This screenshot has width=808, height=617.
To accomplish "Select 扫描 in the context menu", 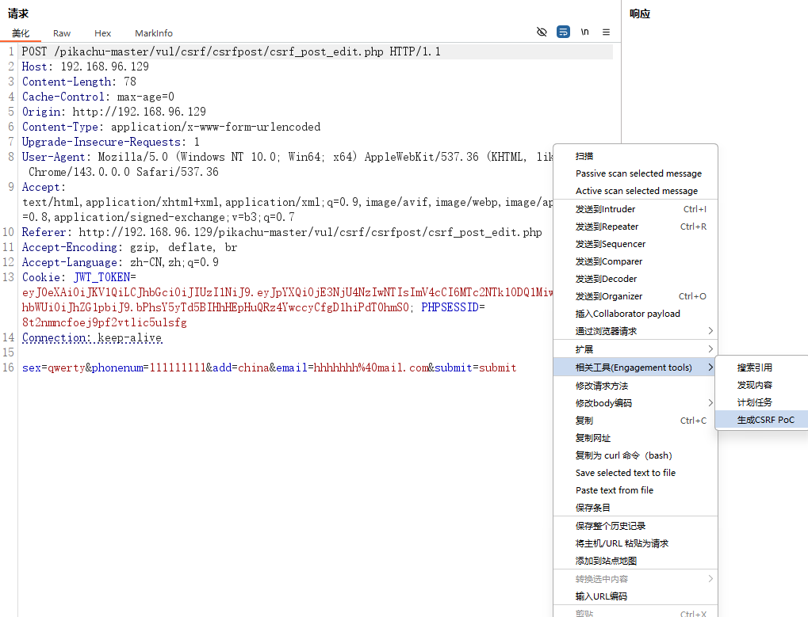I will (584, 156).
